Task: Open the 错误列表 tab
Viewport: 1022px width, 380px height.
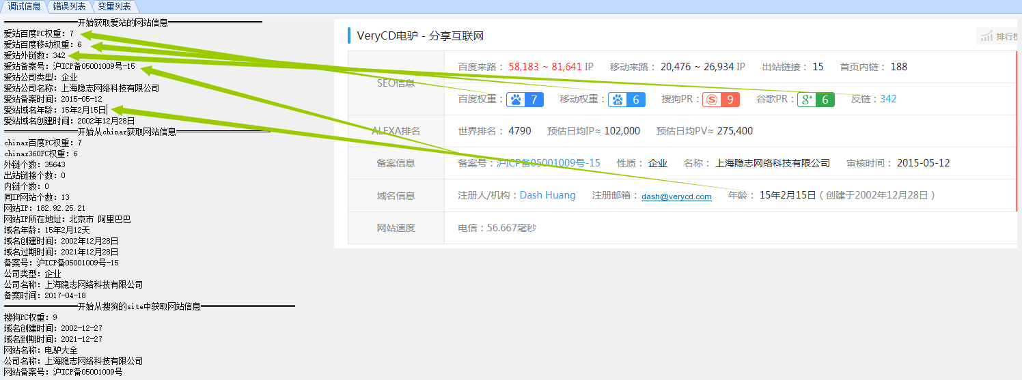Action: [x=70, y=6]
